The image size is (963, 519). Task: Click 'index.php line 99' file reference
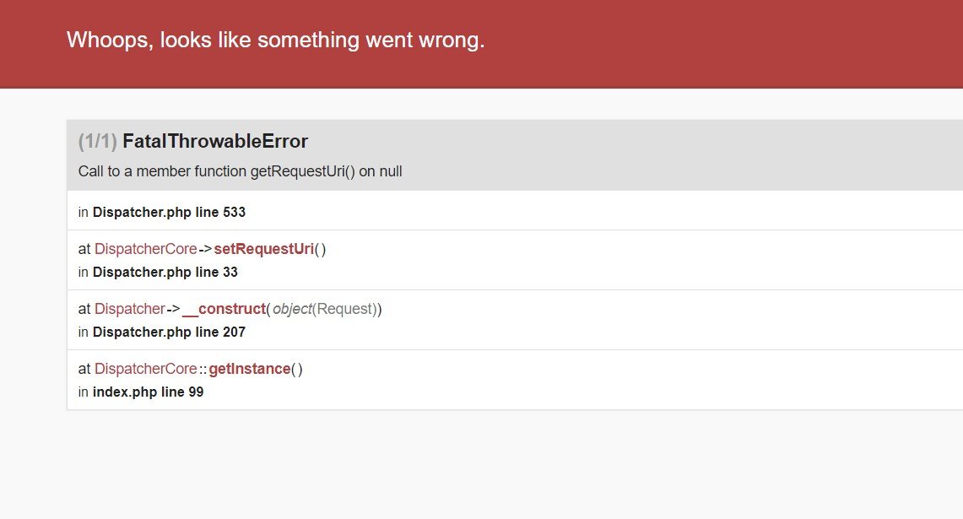148,392
